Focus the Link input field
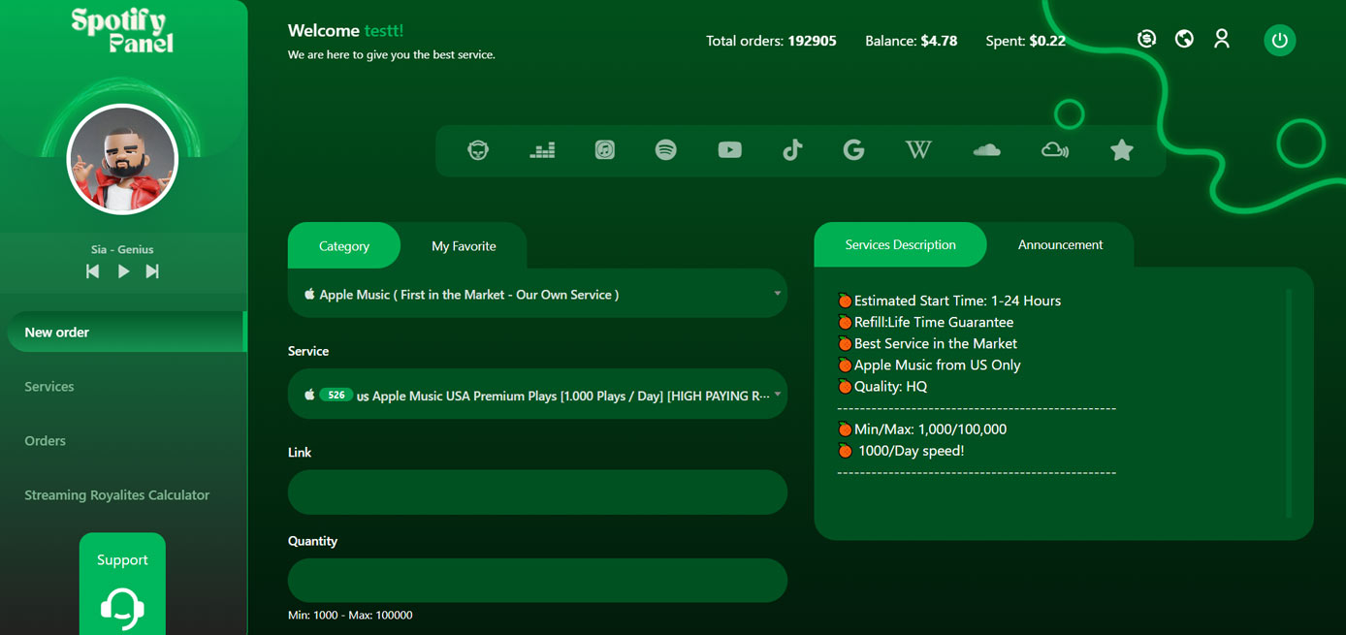 tap(537, 492)
